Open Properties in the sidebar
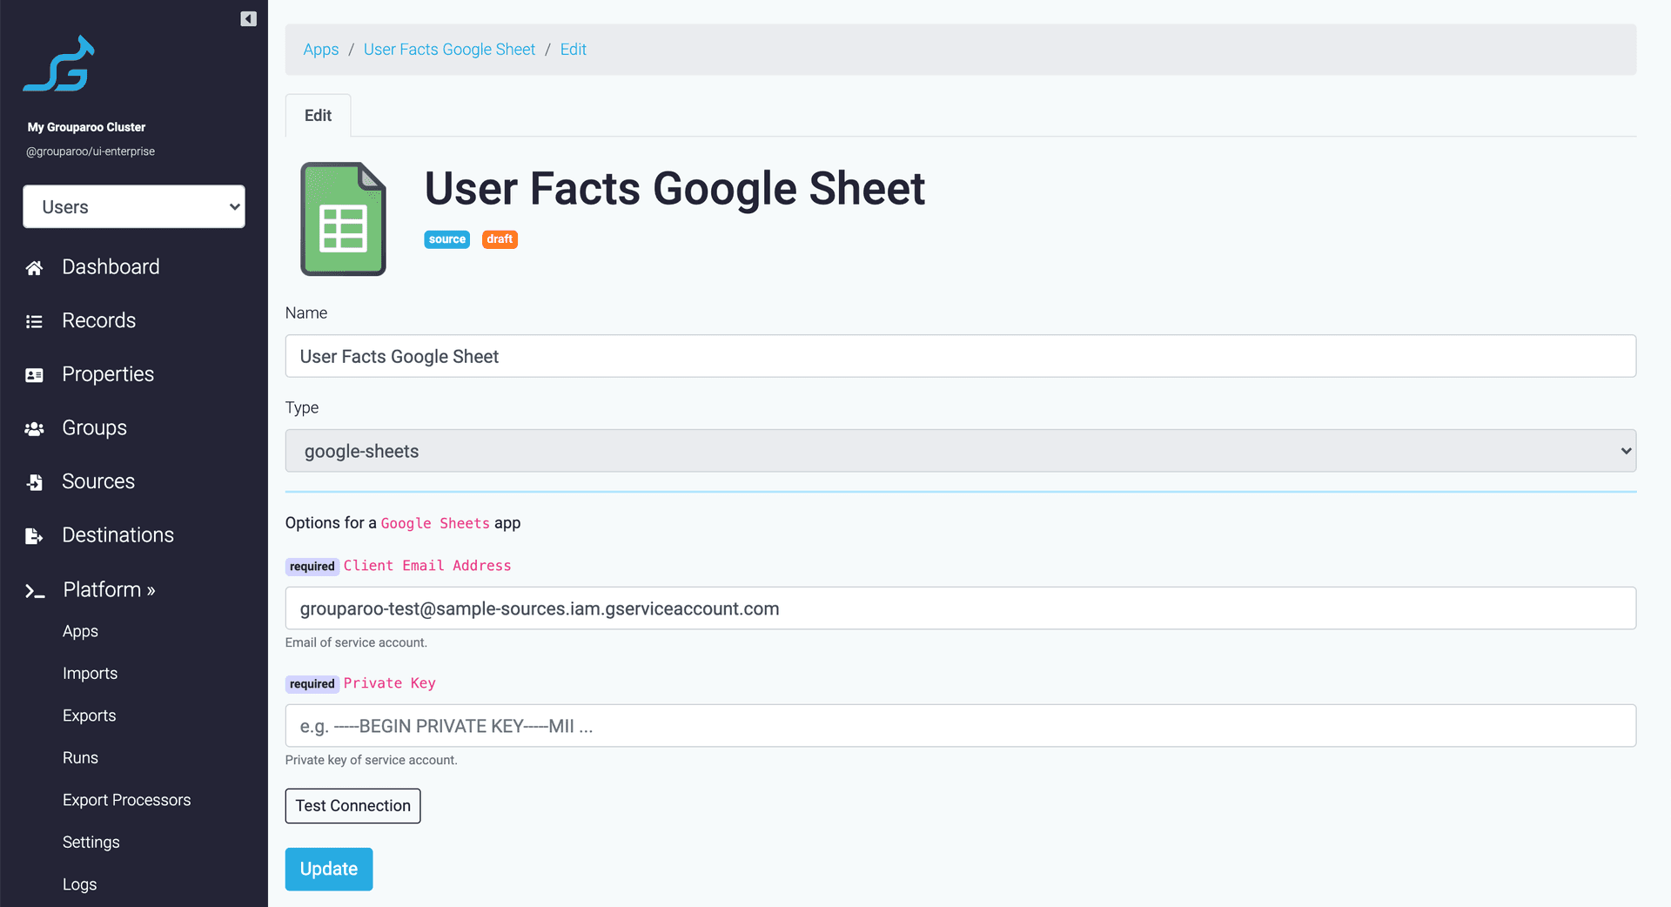 click(x=108, y=374)
